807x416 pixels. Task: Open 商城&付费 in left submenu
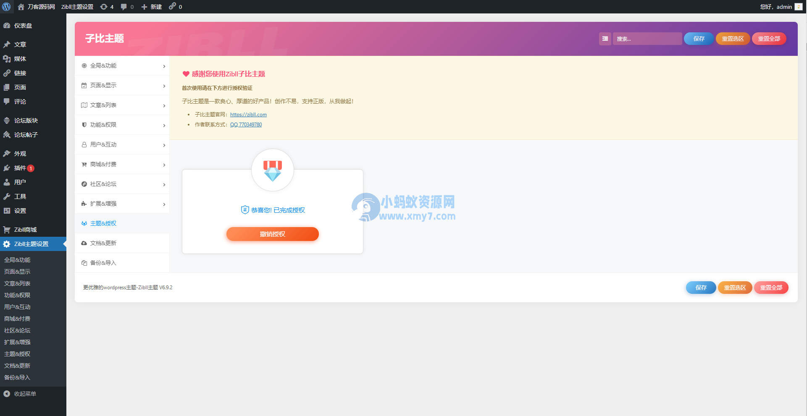17,319
